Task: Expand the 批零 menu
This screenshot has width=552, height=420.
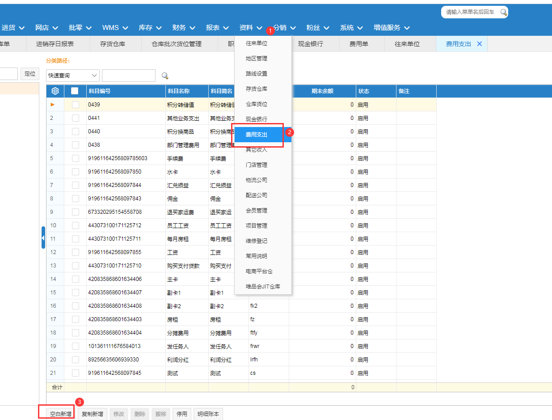Action: pos(80,28)
